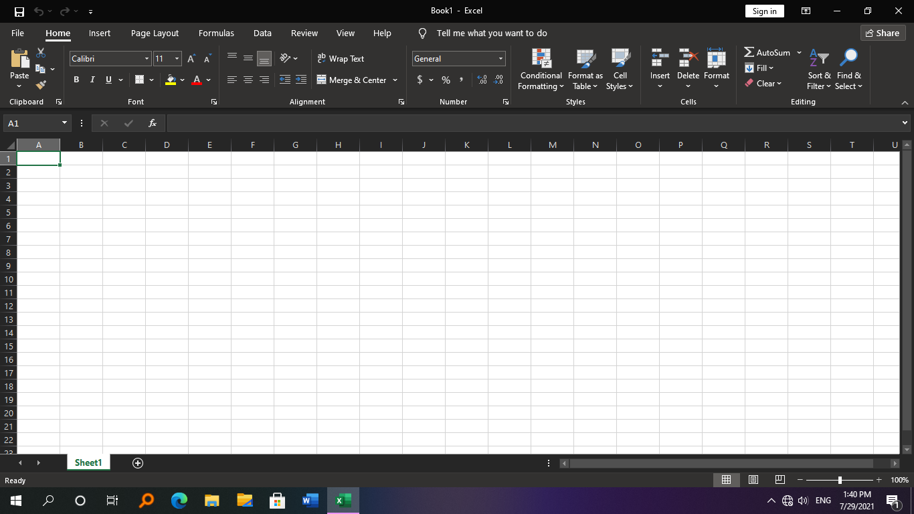This screenshot has width=914, height=514.
Task: Open the Calibri font name dropdown
Action: (147, 59)
